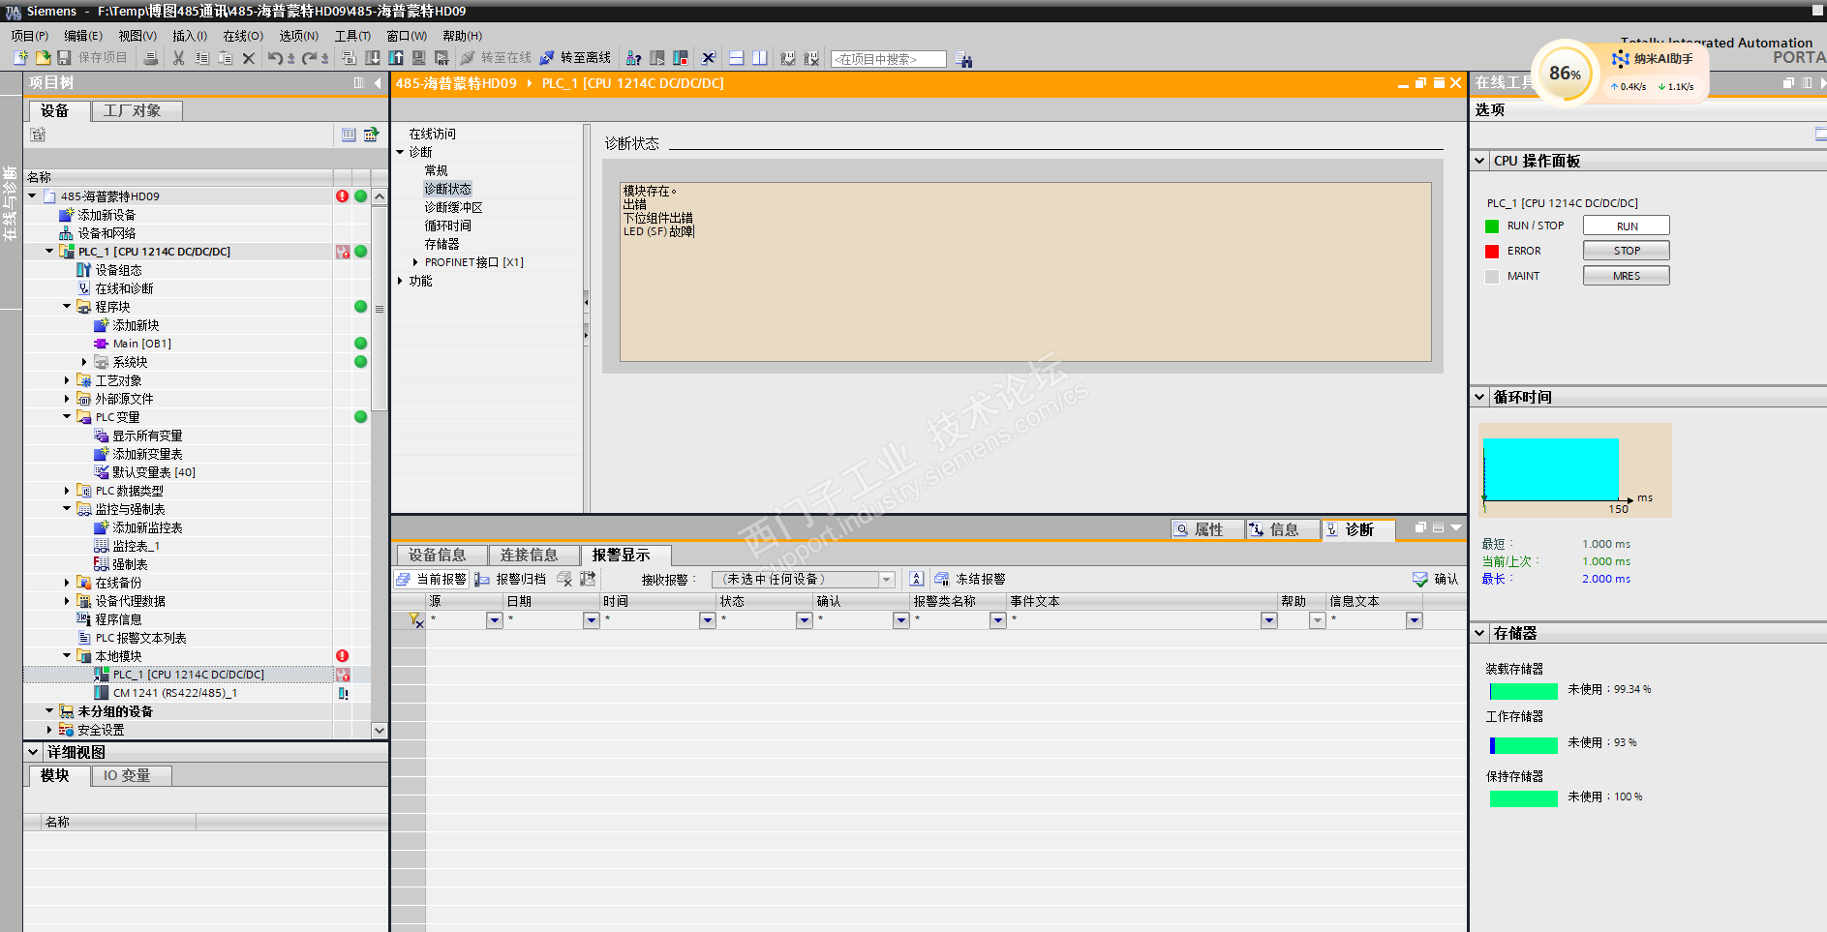Select 诊断缓冲区 in the navigation tree
Image resolution: width=1827 pixels, height=932 pixels.
coord(453,207)
